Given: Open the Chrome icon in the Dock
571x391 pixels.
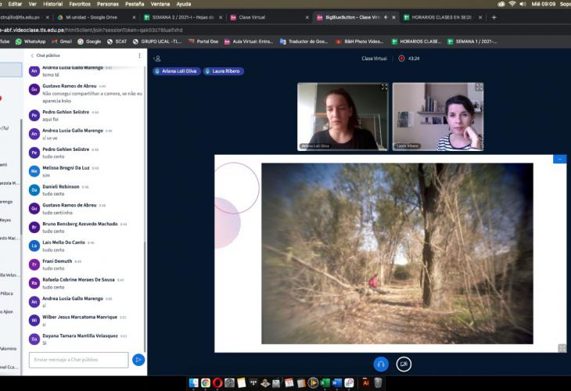Looking at the screenshot, I should pyautogui.click(x=206, y=382).
